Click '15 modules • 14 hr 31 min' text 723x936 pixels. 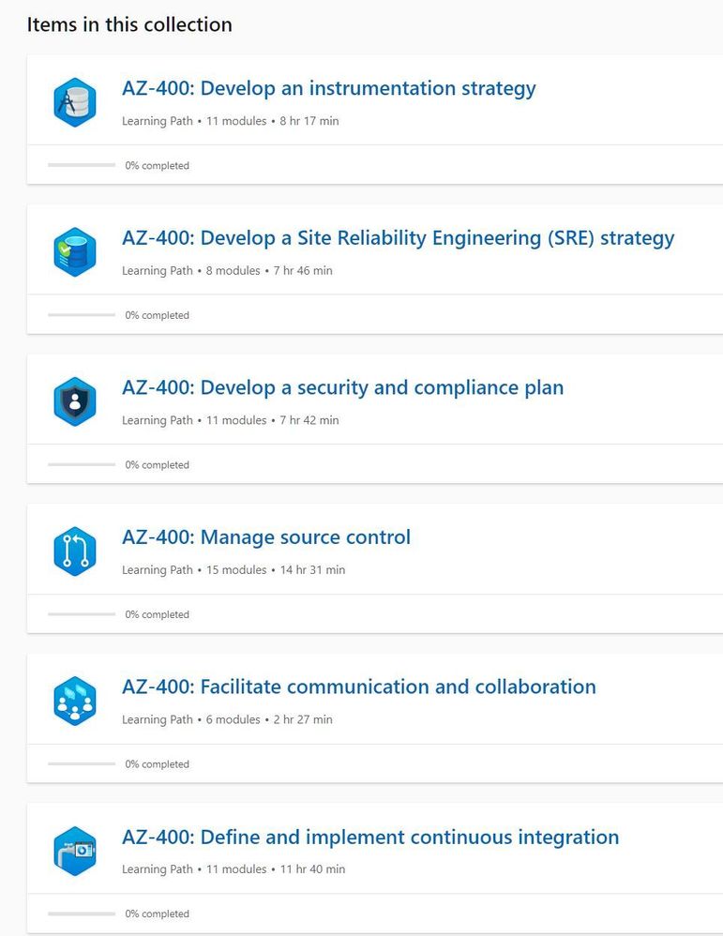[276, 570]
